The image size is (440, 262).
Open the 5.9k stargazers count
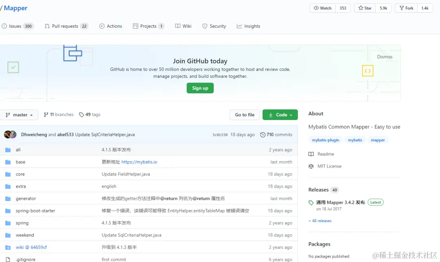click(x=383, y=8)
